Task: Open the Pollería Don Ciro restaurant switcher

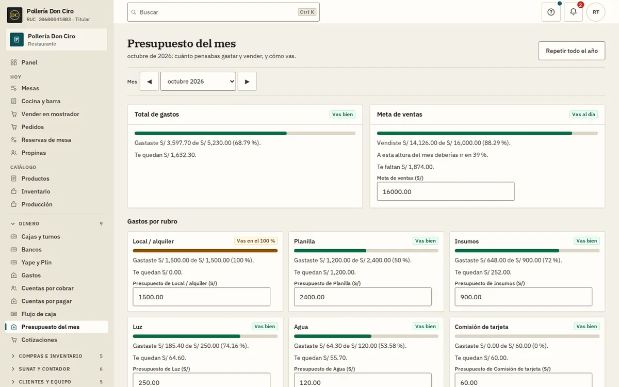Action: 57,40
